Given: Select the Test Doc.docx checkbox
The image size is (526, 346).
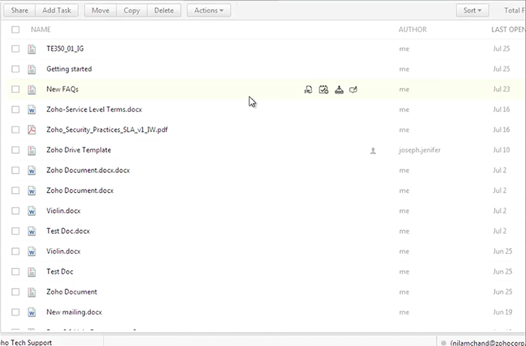Looking at the screenshot, I should [16, 231].
